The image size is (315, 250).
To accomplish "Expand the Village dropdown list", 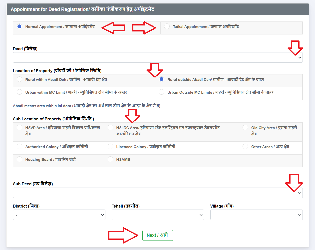I will [256, 215].
